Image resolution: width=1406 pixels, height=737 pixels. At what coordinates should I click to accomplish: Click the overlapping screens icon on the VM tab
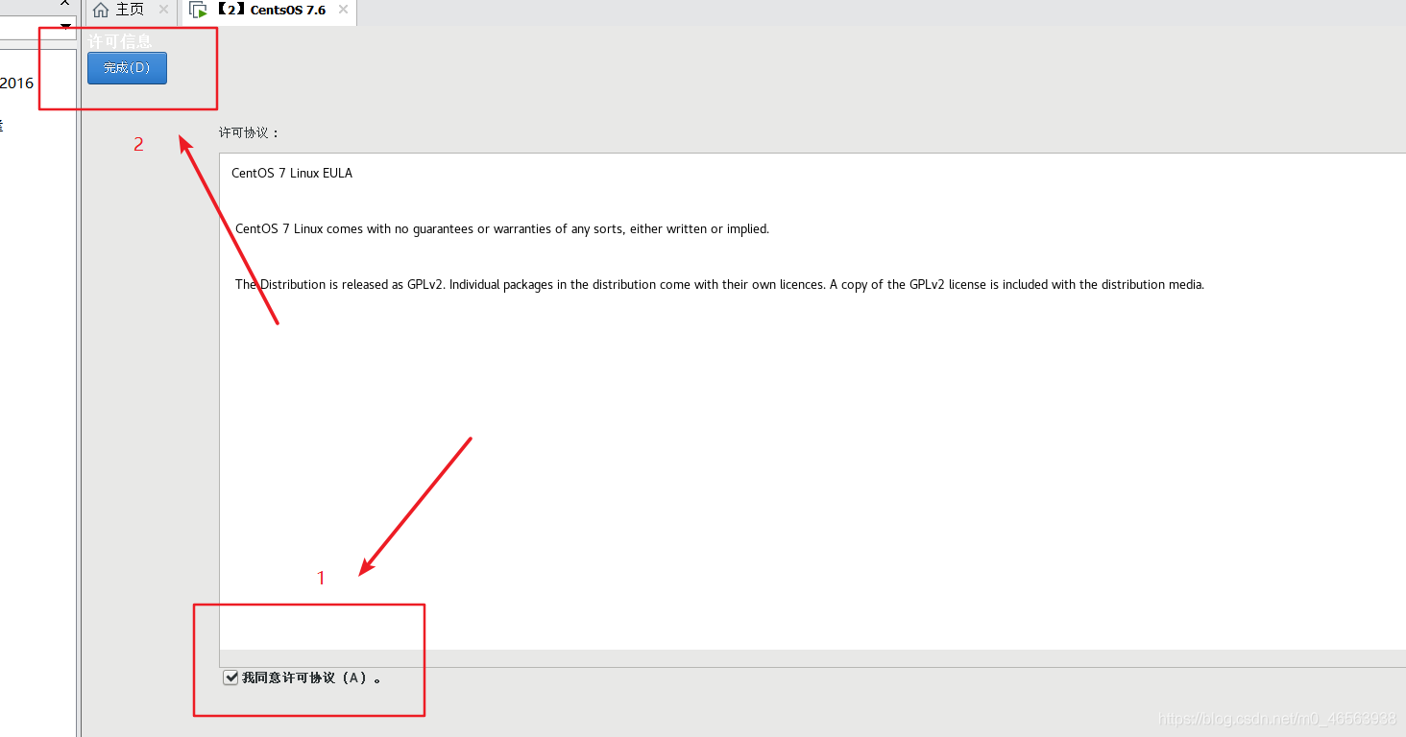click(198, 10)
